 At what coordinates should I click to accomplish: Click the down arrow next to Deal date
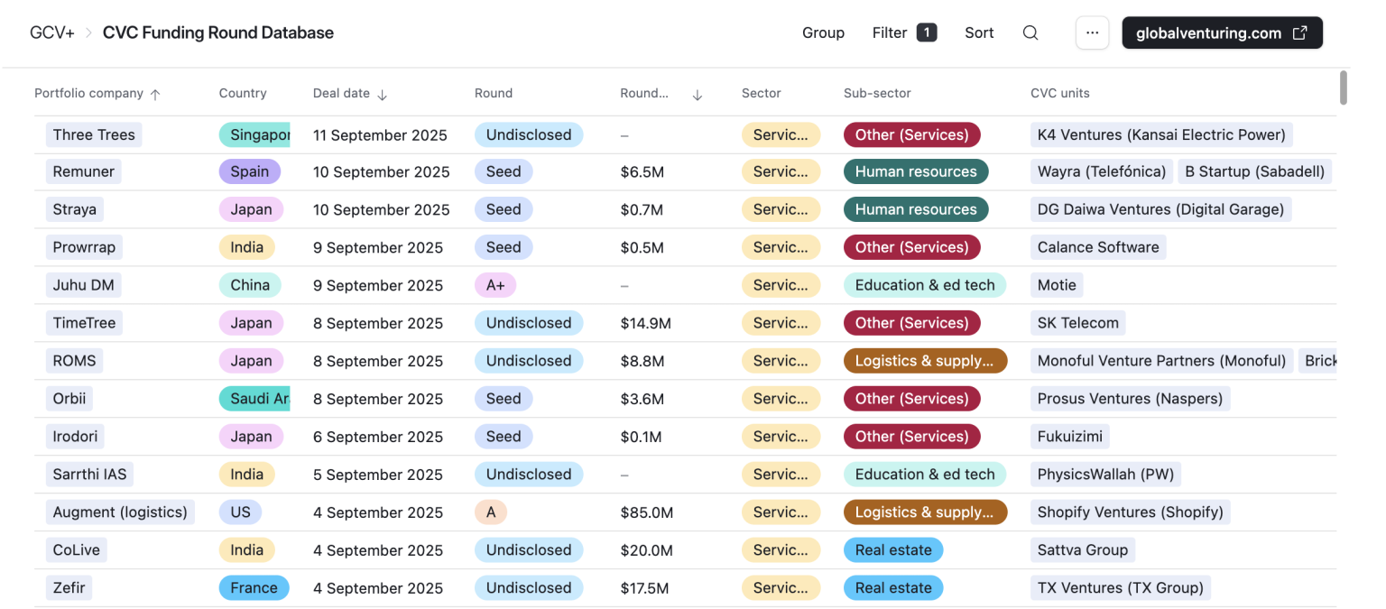[382, 94]
